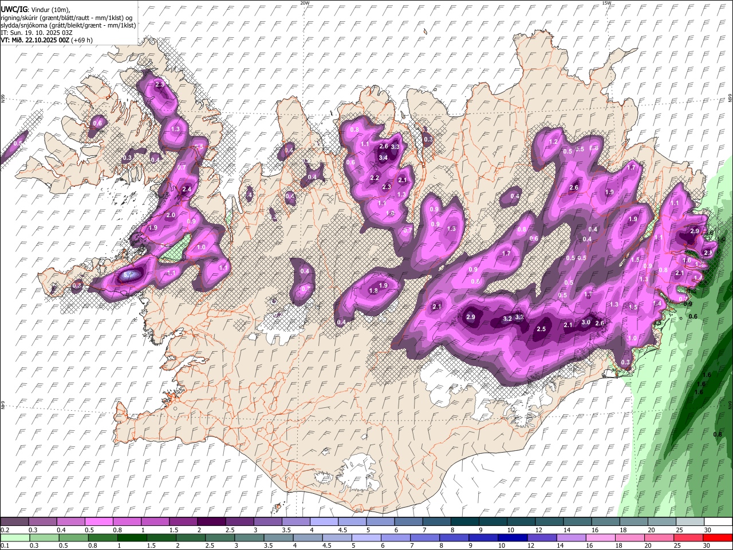Select the '30' label in the upper legend
The width and height of the screenshot is (733, 550).
click(x=707, y=530)
